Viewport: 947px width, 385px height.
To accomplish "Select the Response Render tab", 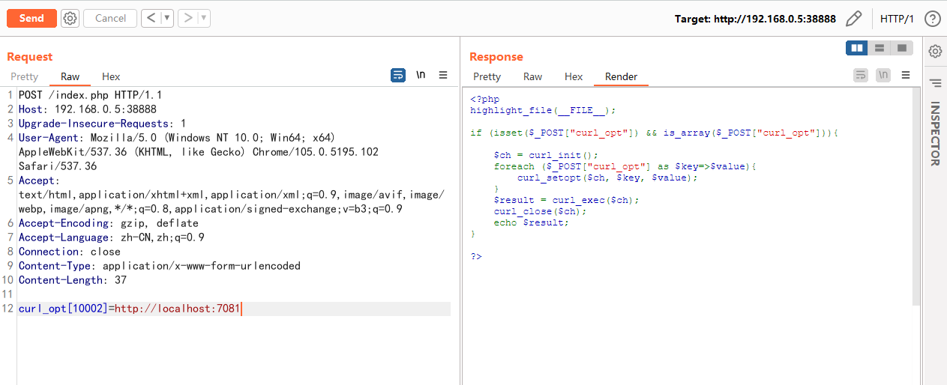I will tap(621, 76).
